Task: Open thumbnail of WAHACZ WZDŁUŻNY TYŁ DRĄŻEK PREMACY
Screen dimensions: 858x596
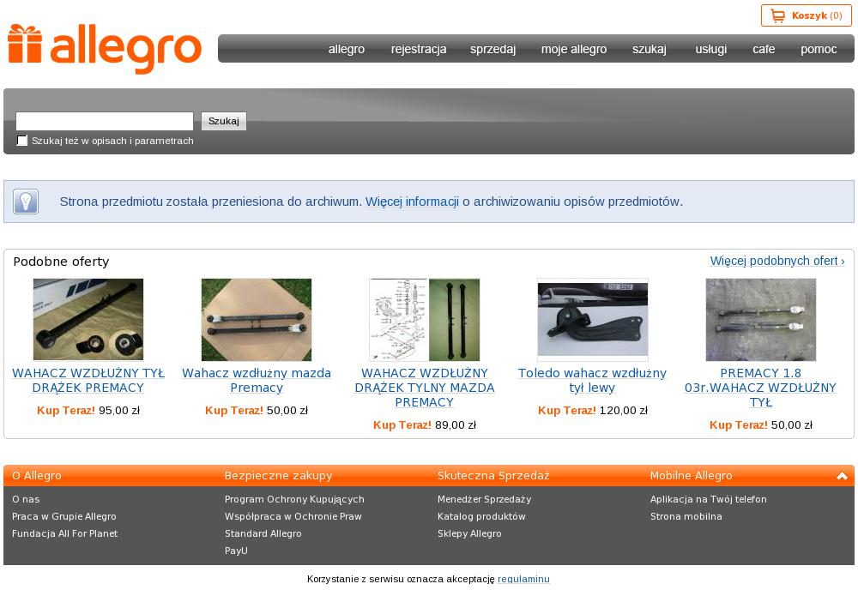Action: (88, 320)
